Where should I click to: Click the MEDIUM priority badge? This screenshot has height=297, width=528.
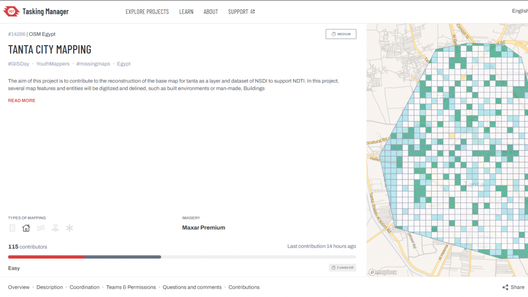[341, 34]
